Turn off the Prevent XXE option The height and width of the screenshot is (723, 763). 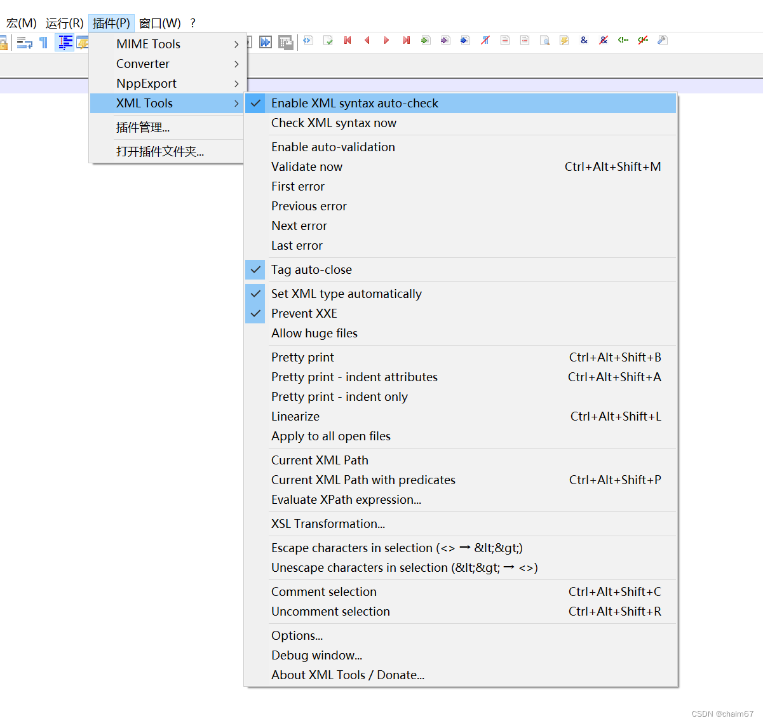304,313
